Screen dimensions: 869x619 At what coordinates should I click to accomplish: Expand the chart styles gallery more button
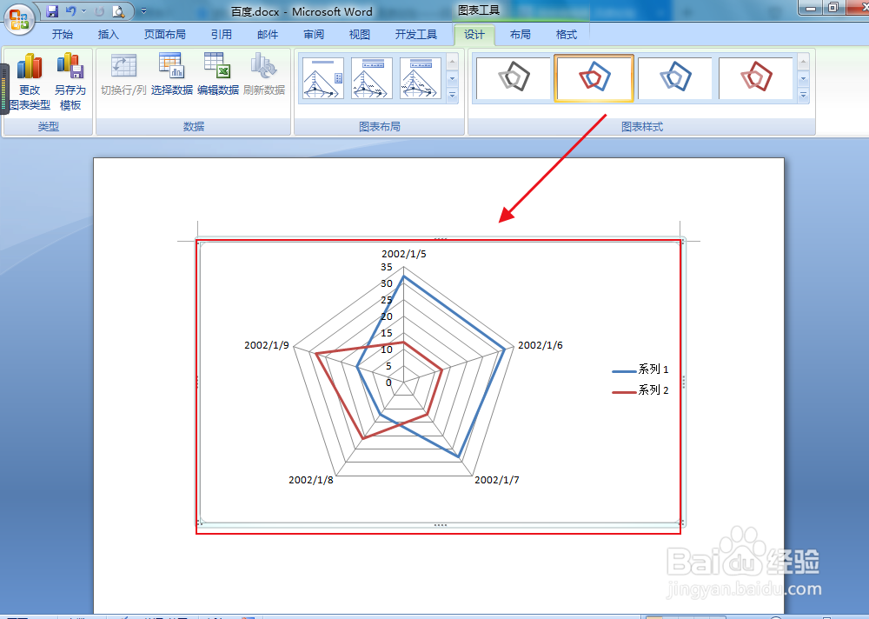point(804,96)
